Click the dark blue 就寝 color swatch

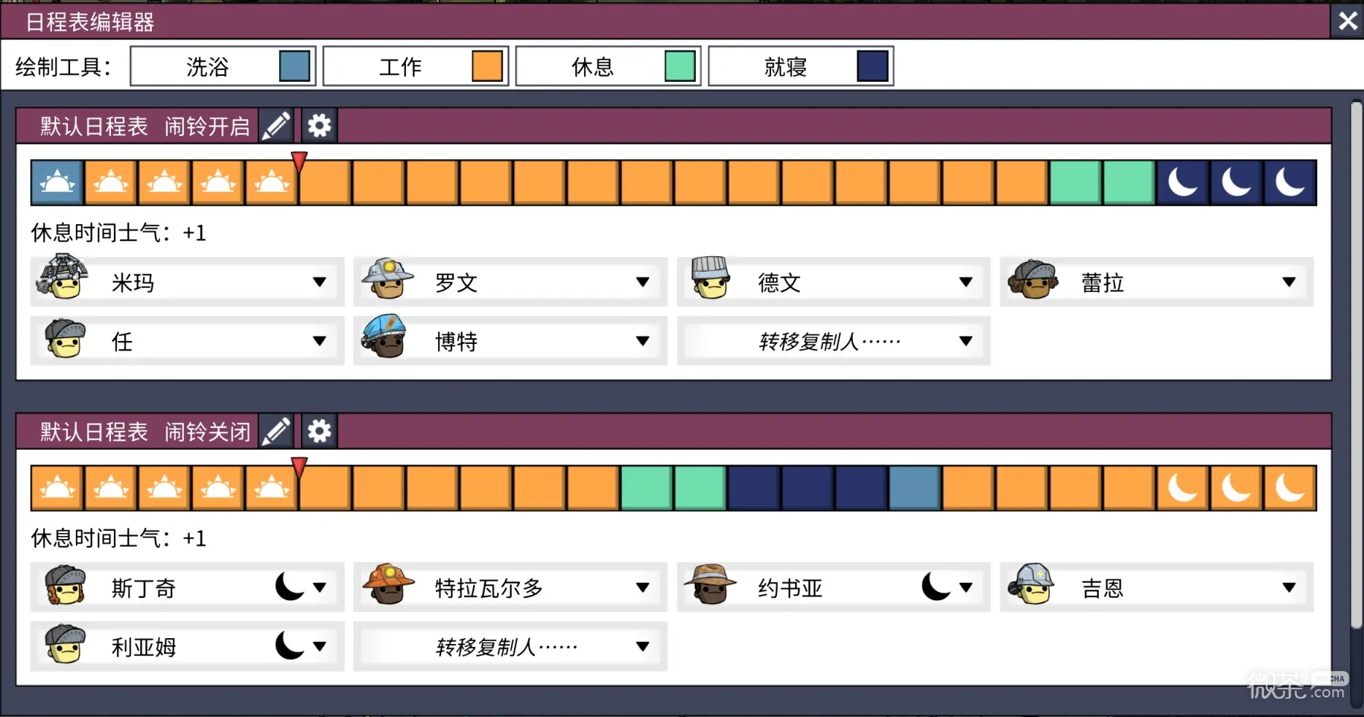[873, 66]
